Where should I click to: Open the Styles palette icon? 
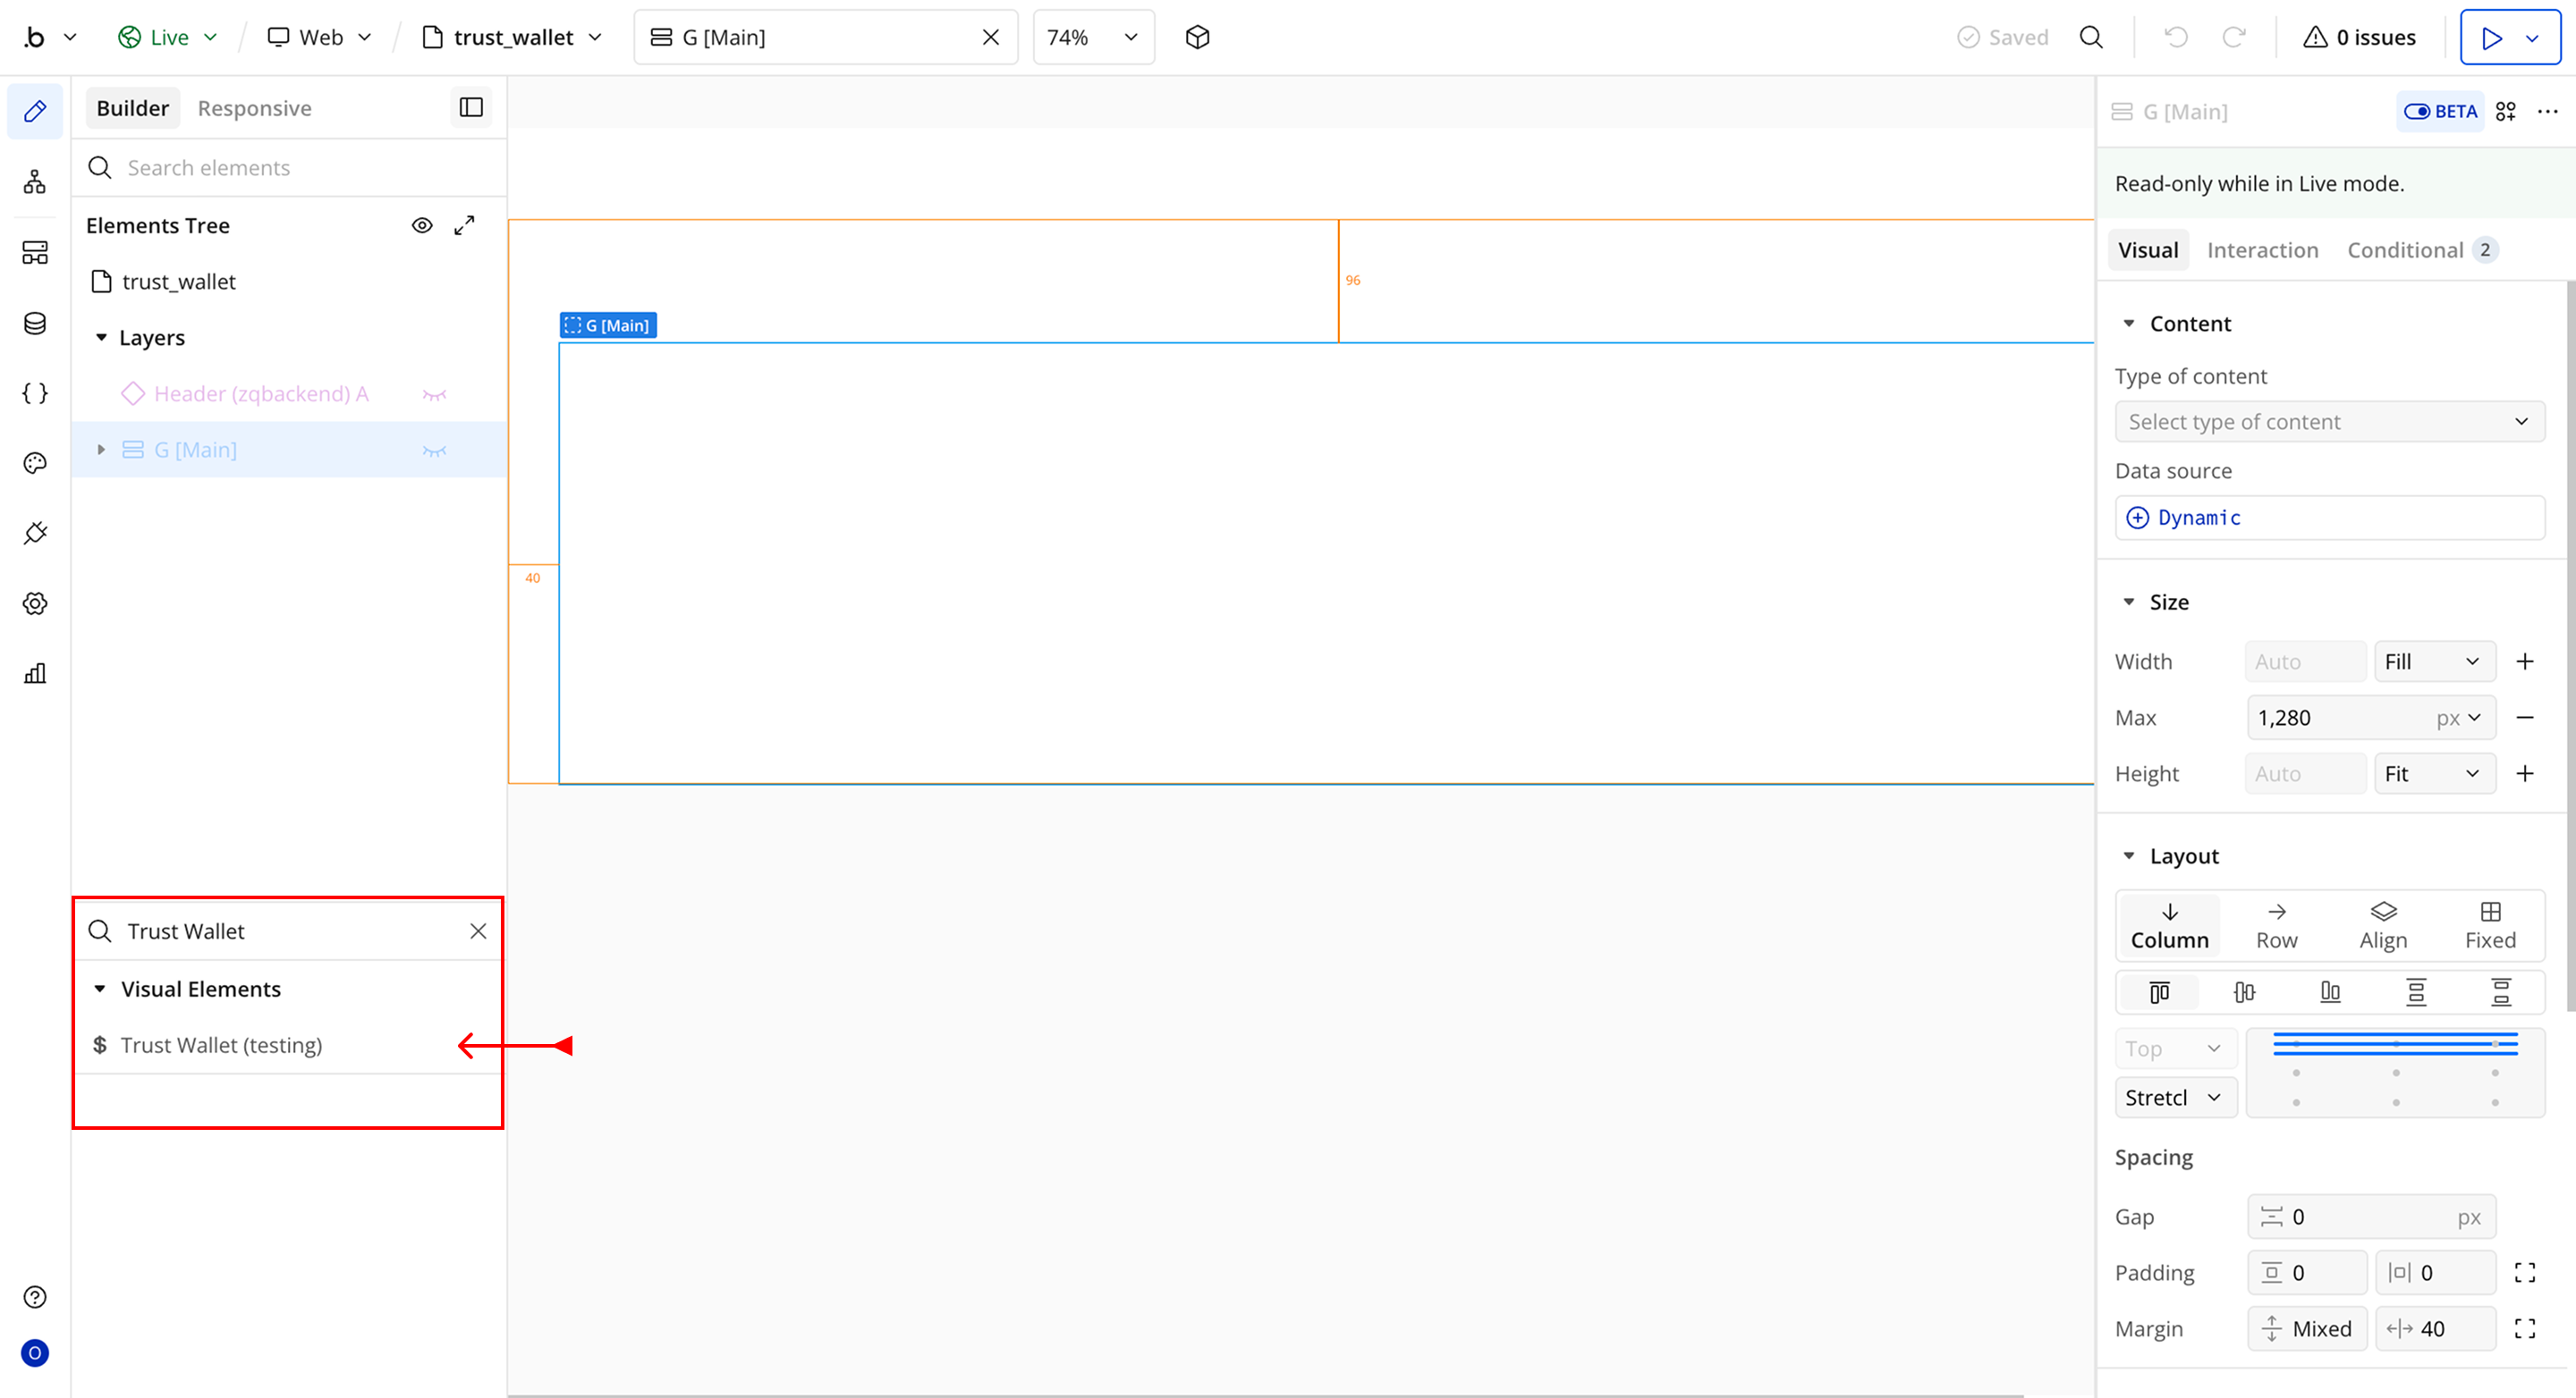pos(35,464)
